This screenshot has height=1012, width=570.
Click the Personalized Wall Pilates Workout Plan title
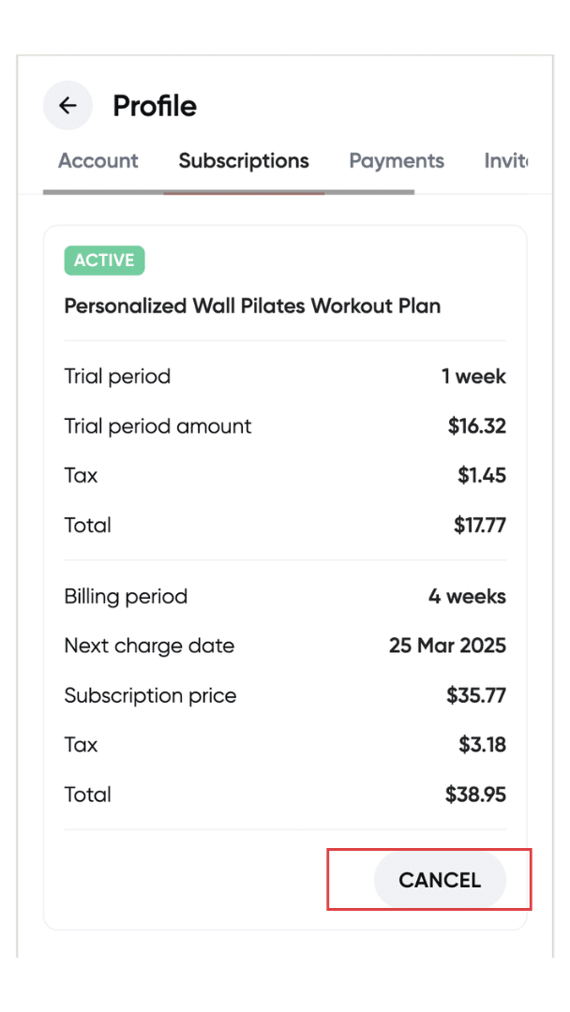point(252,305)
